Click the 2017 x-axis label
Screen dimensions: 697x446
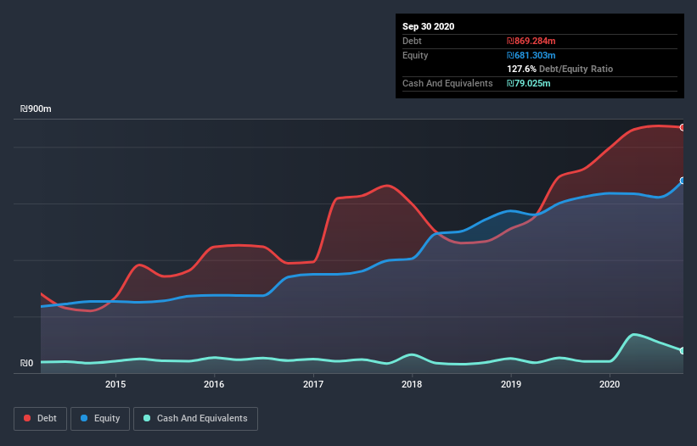click(313, 384)
